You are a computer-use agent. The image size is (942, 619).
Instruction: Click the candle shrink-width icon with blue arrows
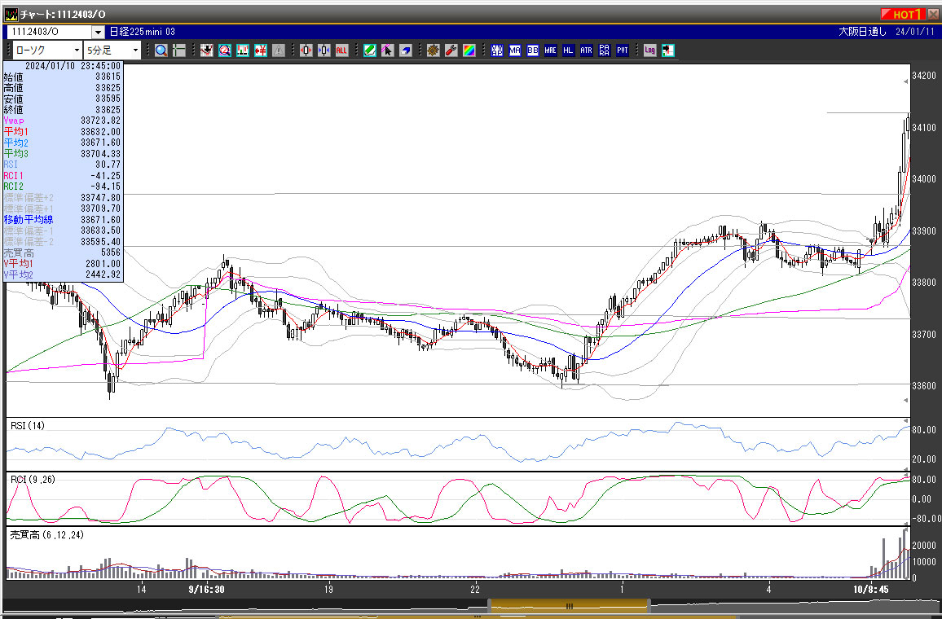tap(324, 50)
